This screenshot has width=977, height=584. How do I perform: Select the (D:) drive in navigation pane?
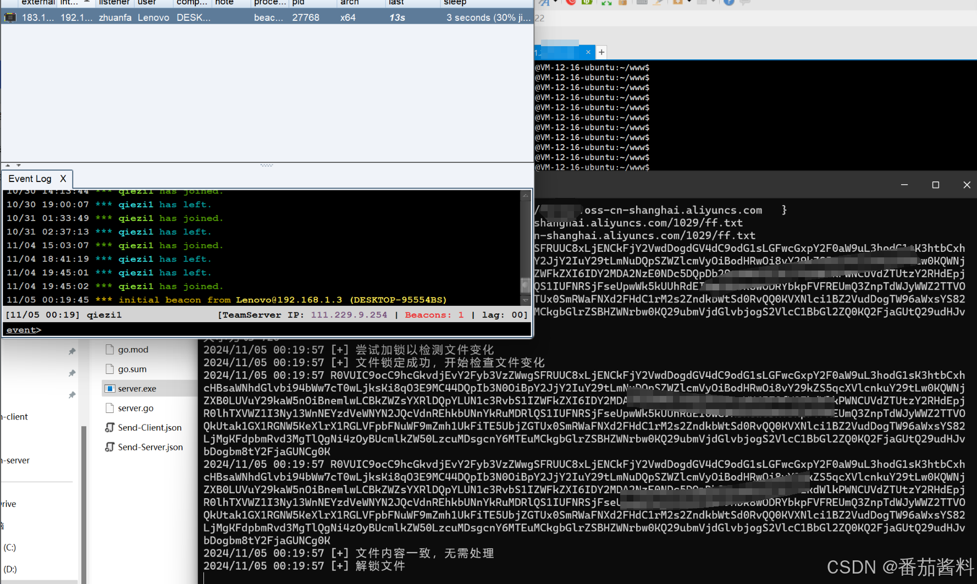(10, 569)
